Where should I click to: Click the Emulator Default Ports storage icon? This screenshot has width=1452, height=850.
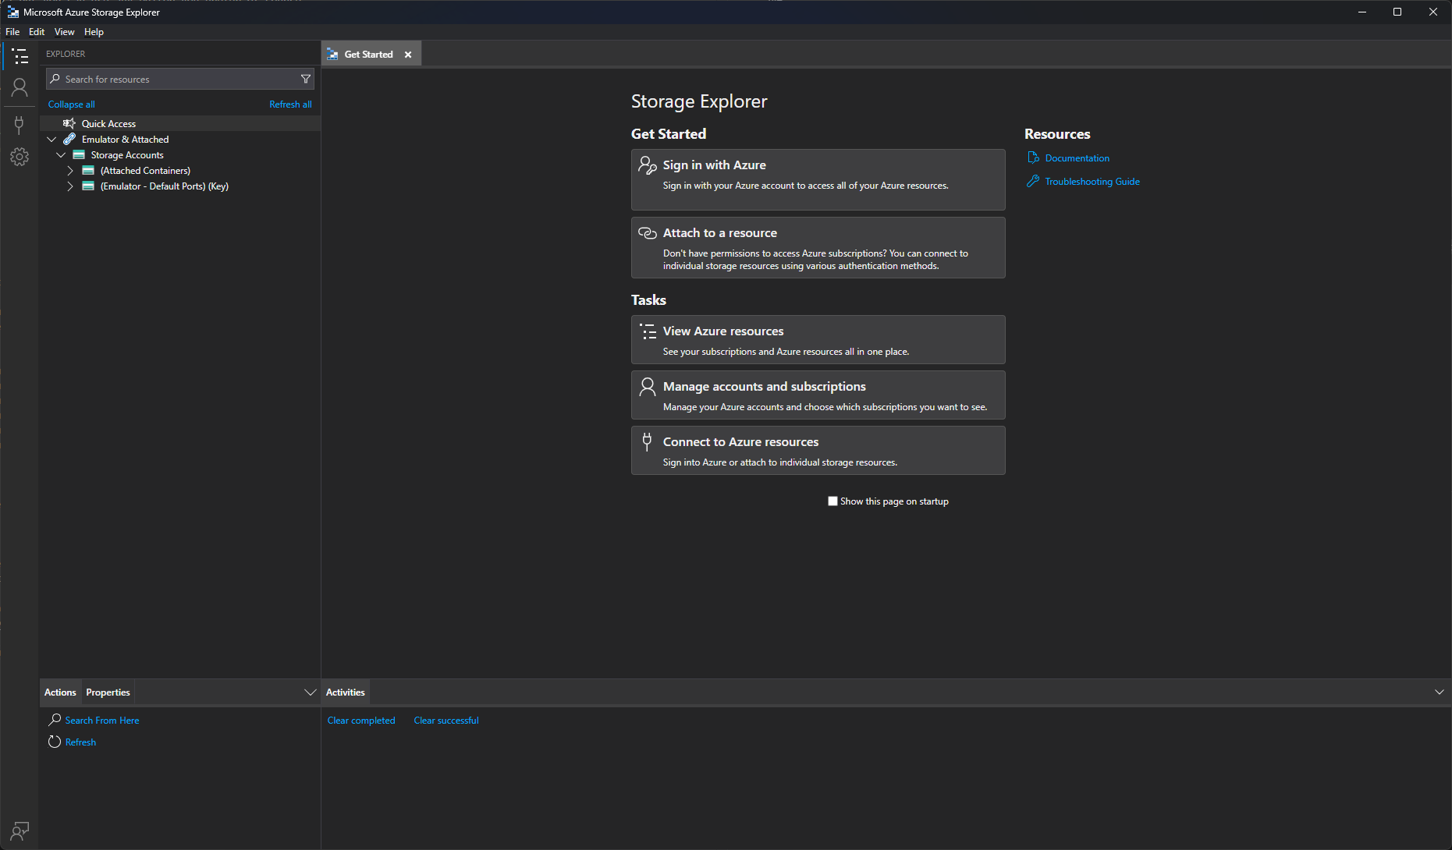88,186
